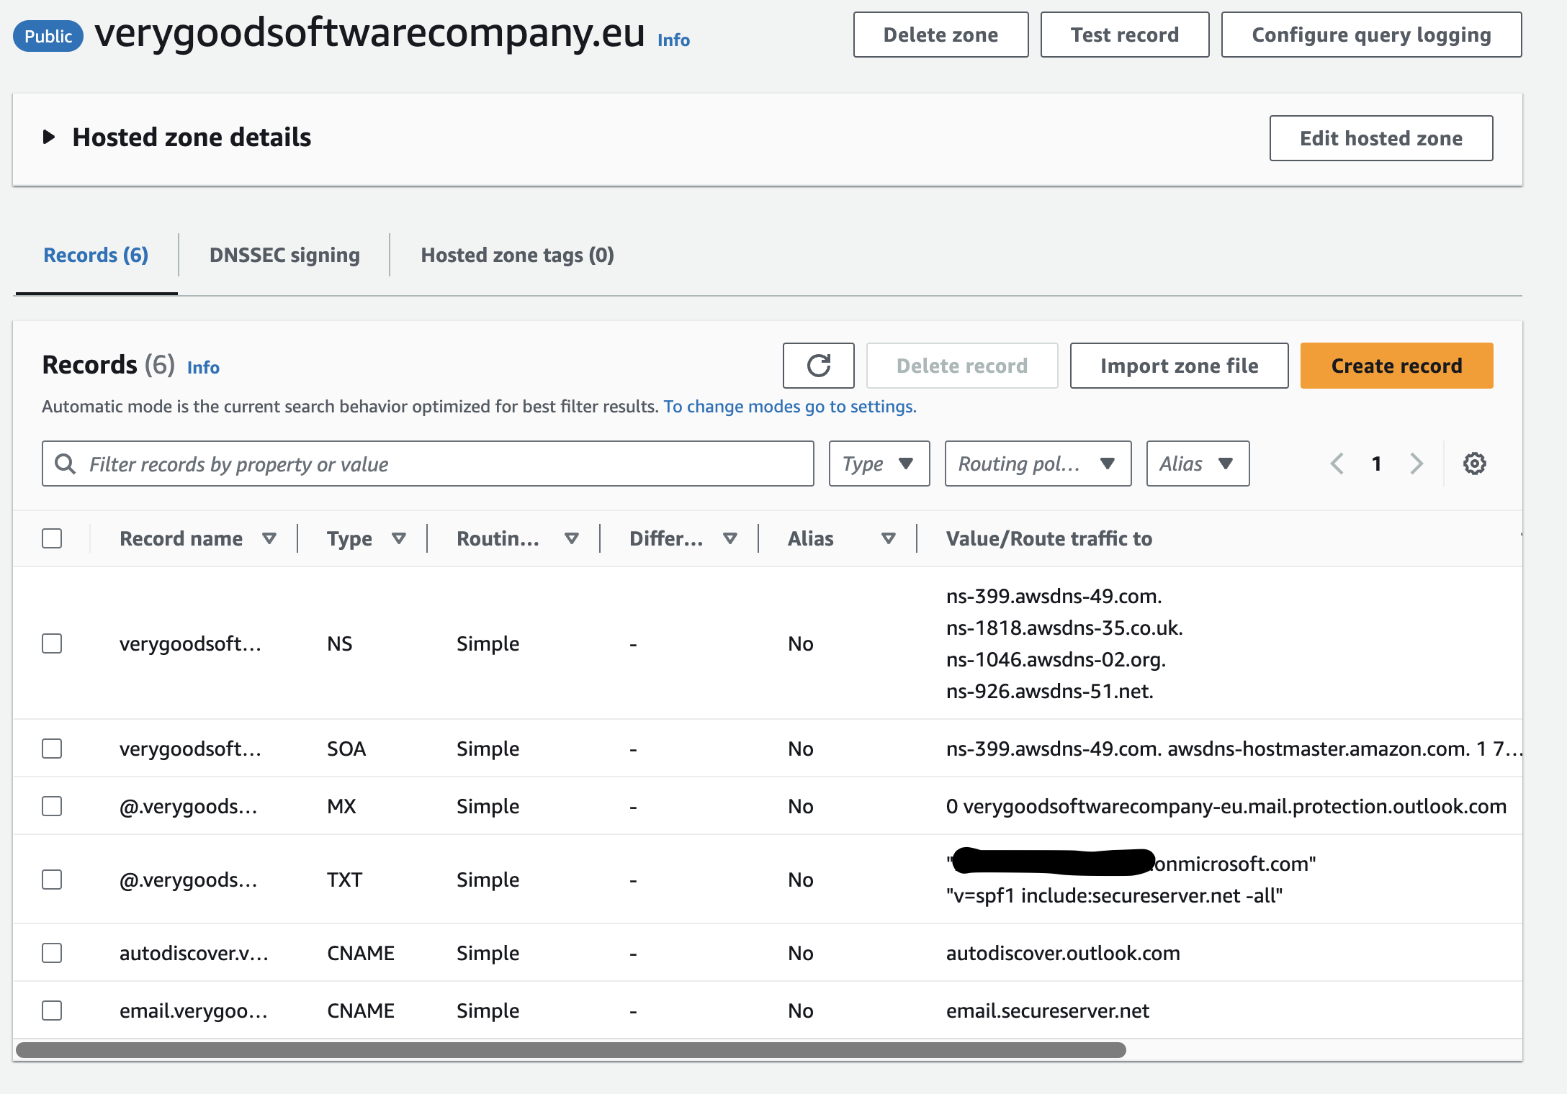1567x1094 pixels.
Task: Click the search magnifier icon
Action: [65, 464]
